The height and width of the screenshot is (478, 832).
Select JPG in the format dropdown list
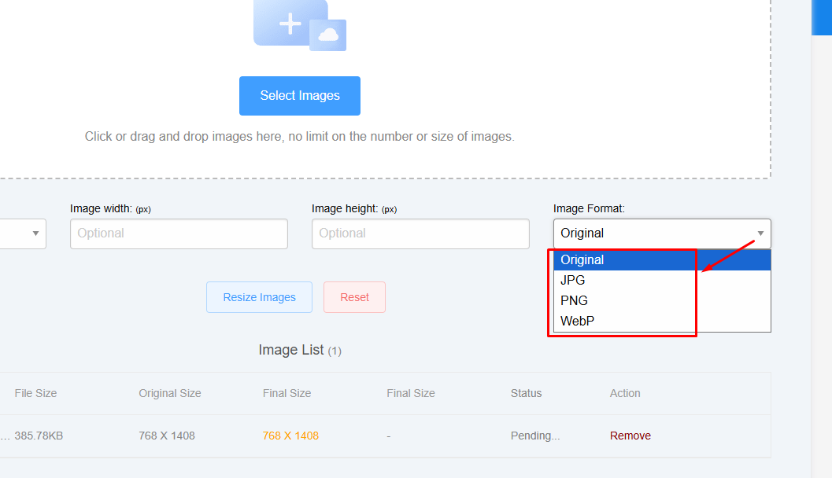(x=573, y=281)
